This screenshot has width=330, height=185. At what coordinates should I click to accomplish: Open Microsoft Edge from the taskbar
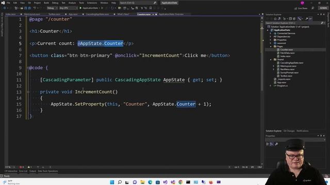[150, 182]
